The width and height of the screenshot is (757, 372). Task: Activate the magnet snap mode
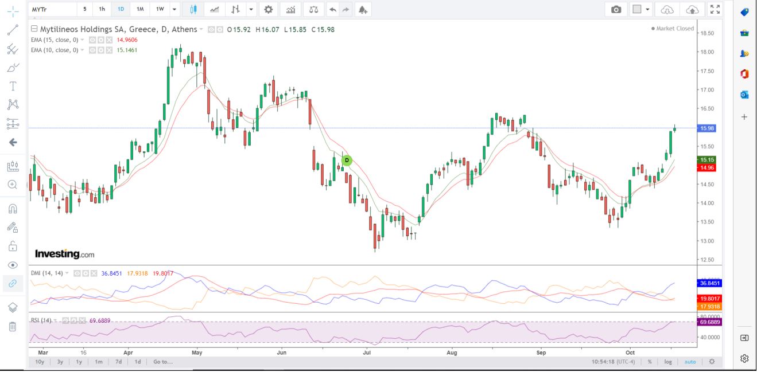(x=13, y=209)
